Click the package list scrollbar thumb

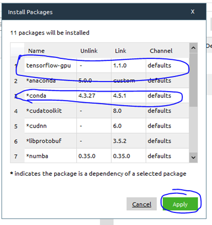(193, 80)
